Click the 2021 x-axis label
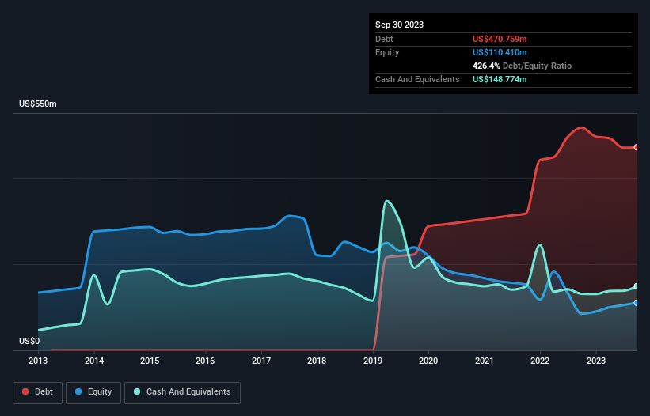The image size is (650, 416). 485,361
